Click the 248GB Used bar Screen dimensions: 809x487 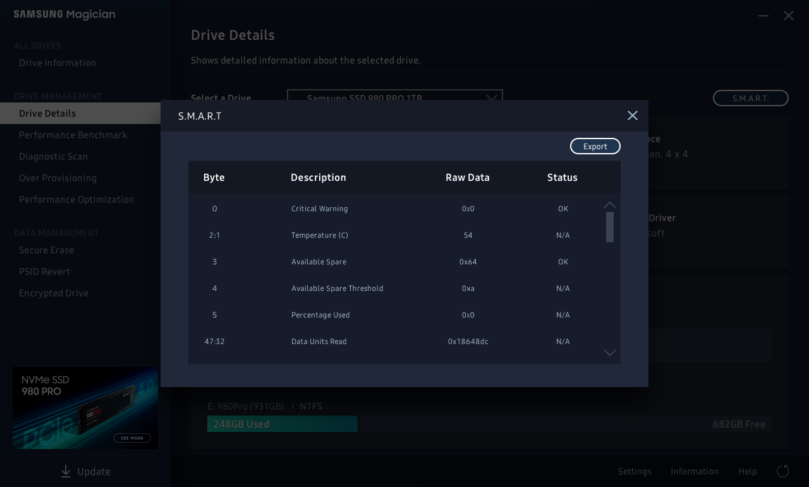[x=283, y=424]
